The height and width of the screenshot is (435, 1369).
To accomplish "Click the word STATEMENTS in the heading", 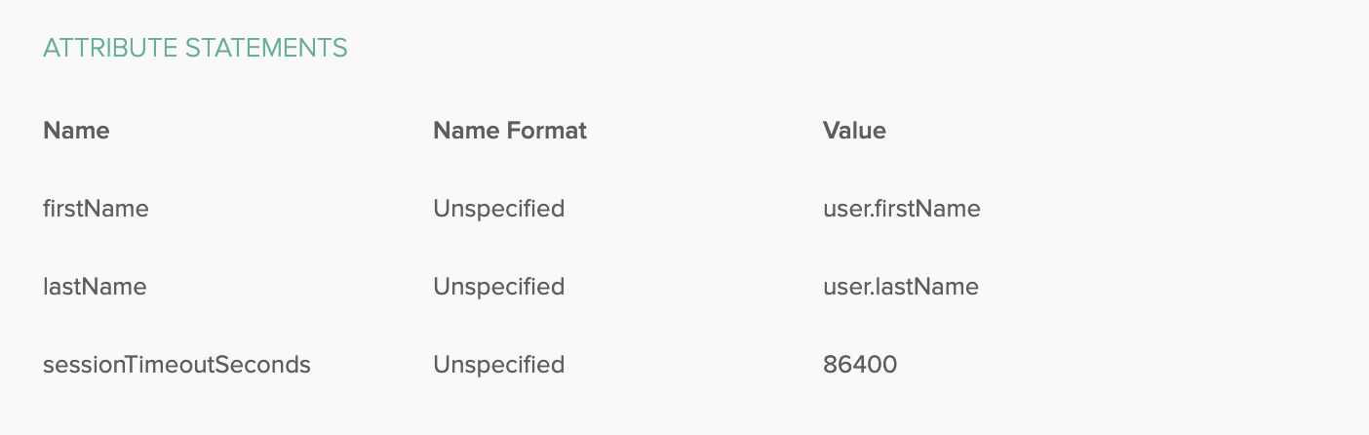I will click(267, 48).
